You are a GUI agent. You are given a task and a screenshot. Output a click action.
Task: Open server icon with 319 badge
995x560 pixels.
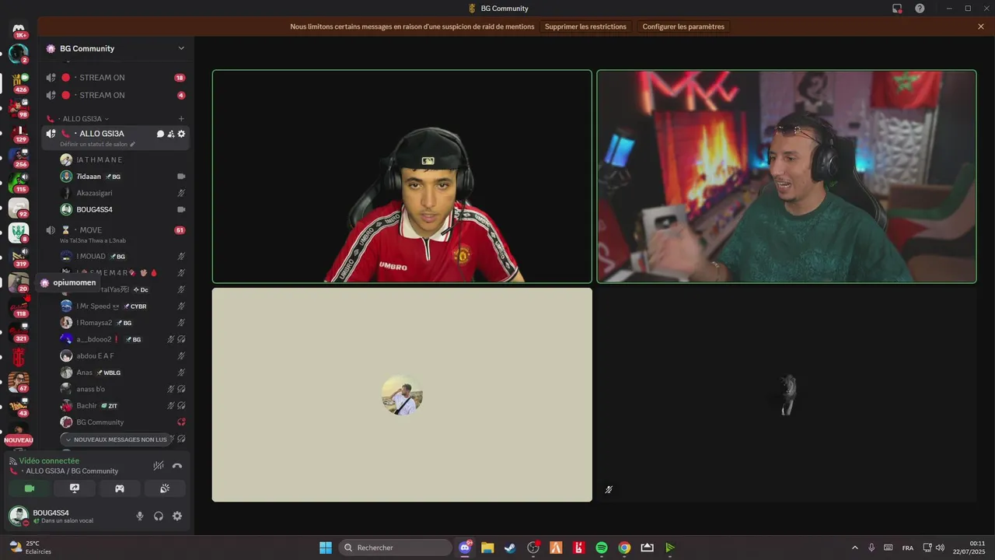[x=19, y=257]
